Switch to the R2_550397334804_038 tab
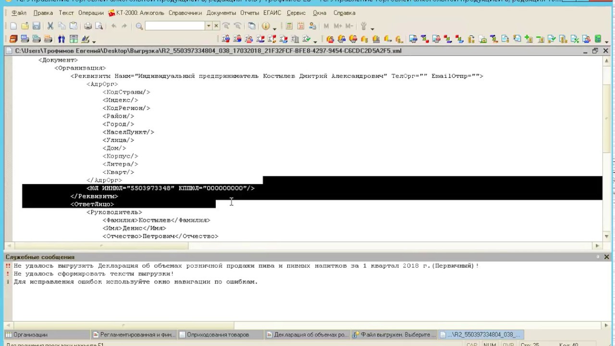Viewport: 615px width, 346px height. point(480,334)
